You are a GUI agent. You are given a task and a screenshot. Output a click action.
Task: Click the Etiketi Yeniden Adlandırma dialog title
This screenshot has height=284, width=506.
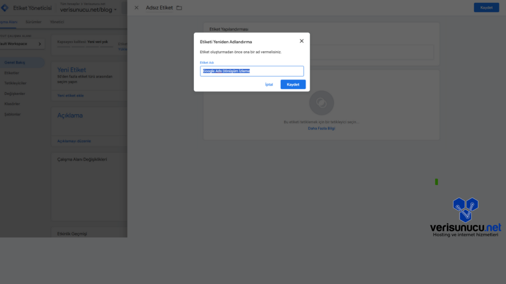click(226, 42)
